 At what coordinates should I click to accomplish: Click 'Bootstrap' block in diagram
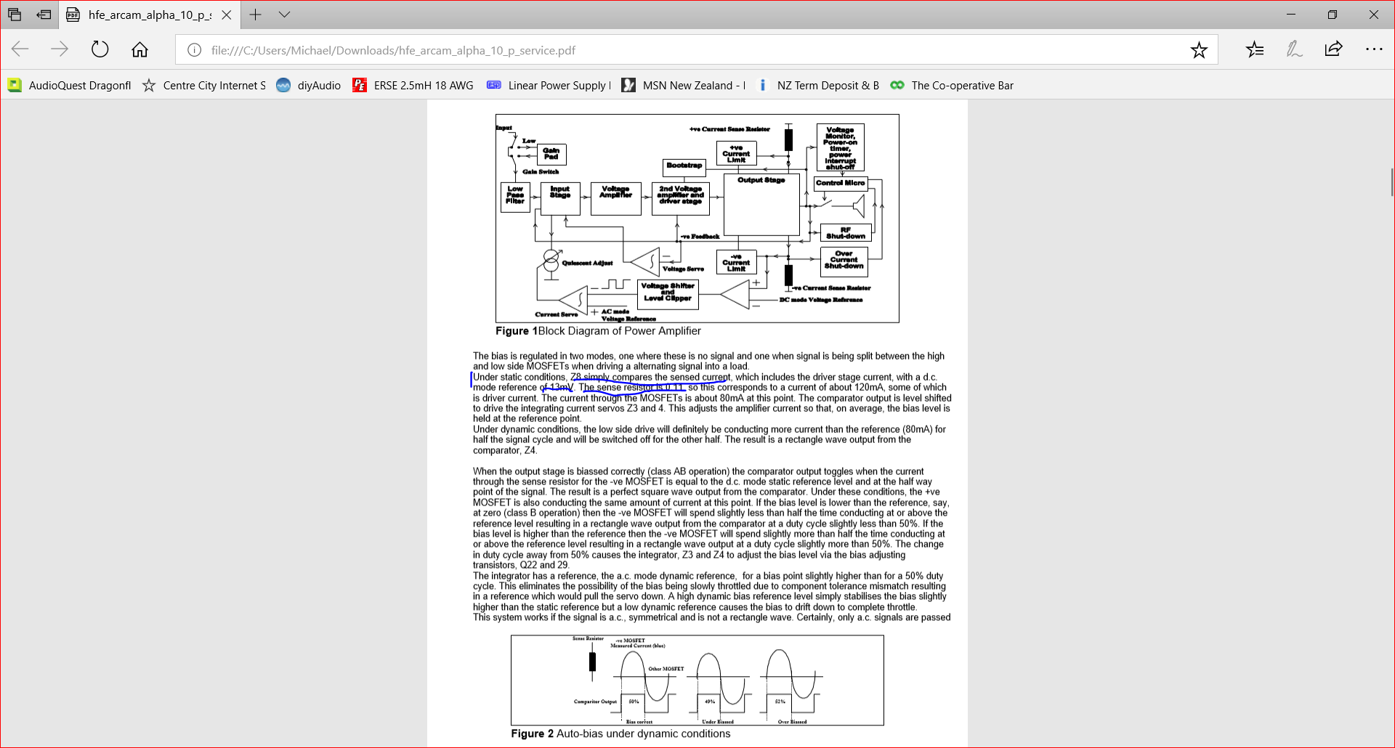[x=684, y=168]
